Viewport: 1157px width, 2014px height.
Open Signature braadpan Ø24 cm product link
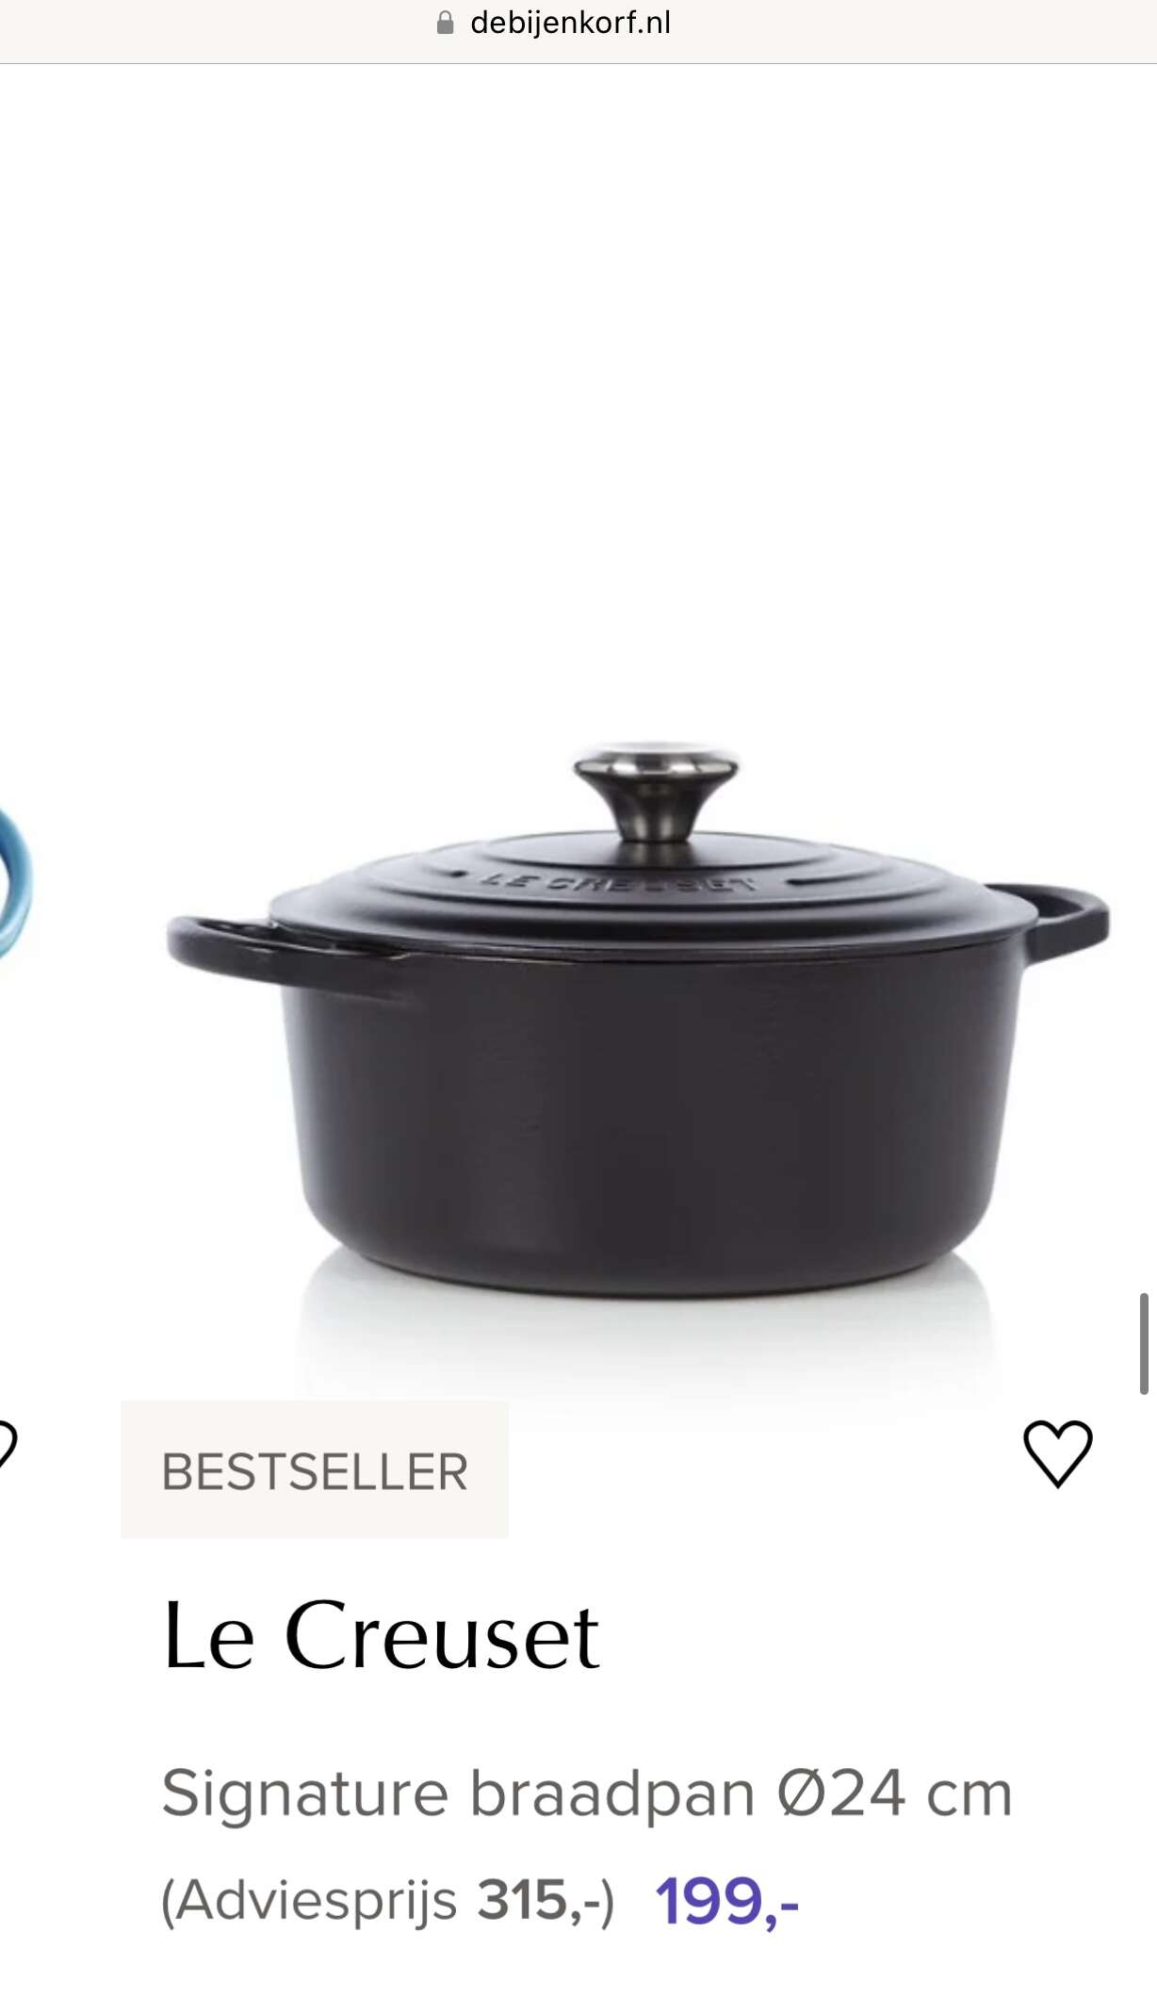[587, 1793]
